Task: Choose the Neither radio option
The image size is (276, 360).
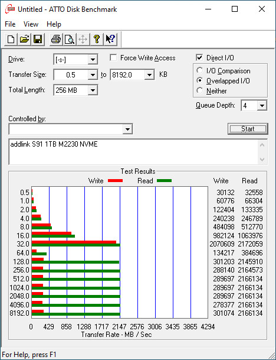Action: point(199,90)
